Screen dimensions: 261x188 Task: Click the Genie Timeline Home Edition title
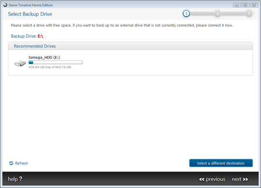[x=30, y=5]
